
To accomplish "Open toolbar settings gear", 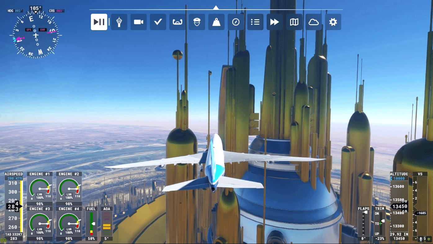I will point(333,22).
